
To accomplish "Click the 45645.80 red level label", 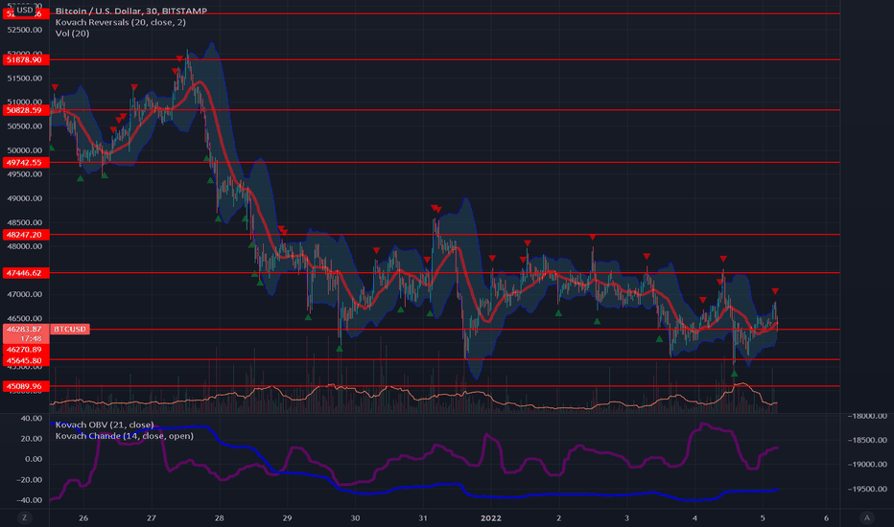I will [x=26, y=360].
